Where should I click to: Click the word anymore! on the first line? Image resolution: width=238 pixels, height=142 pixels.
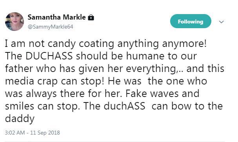pos(184,44)
